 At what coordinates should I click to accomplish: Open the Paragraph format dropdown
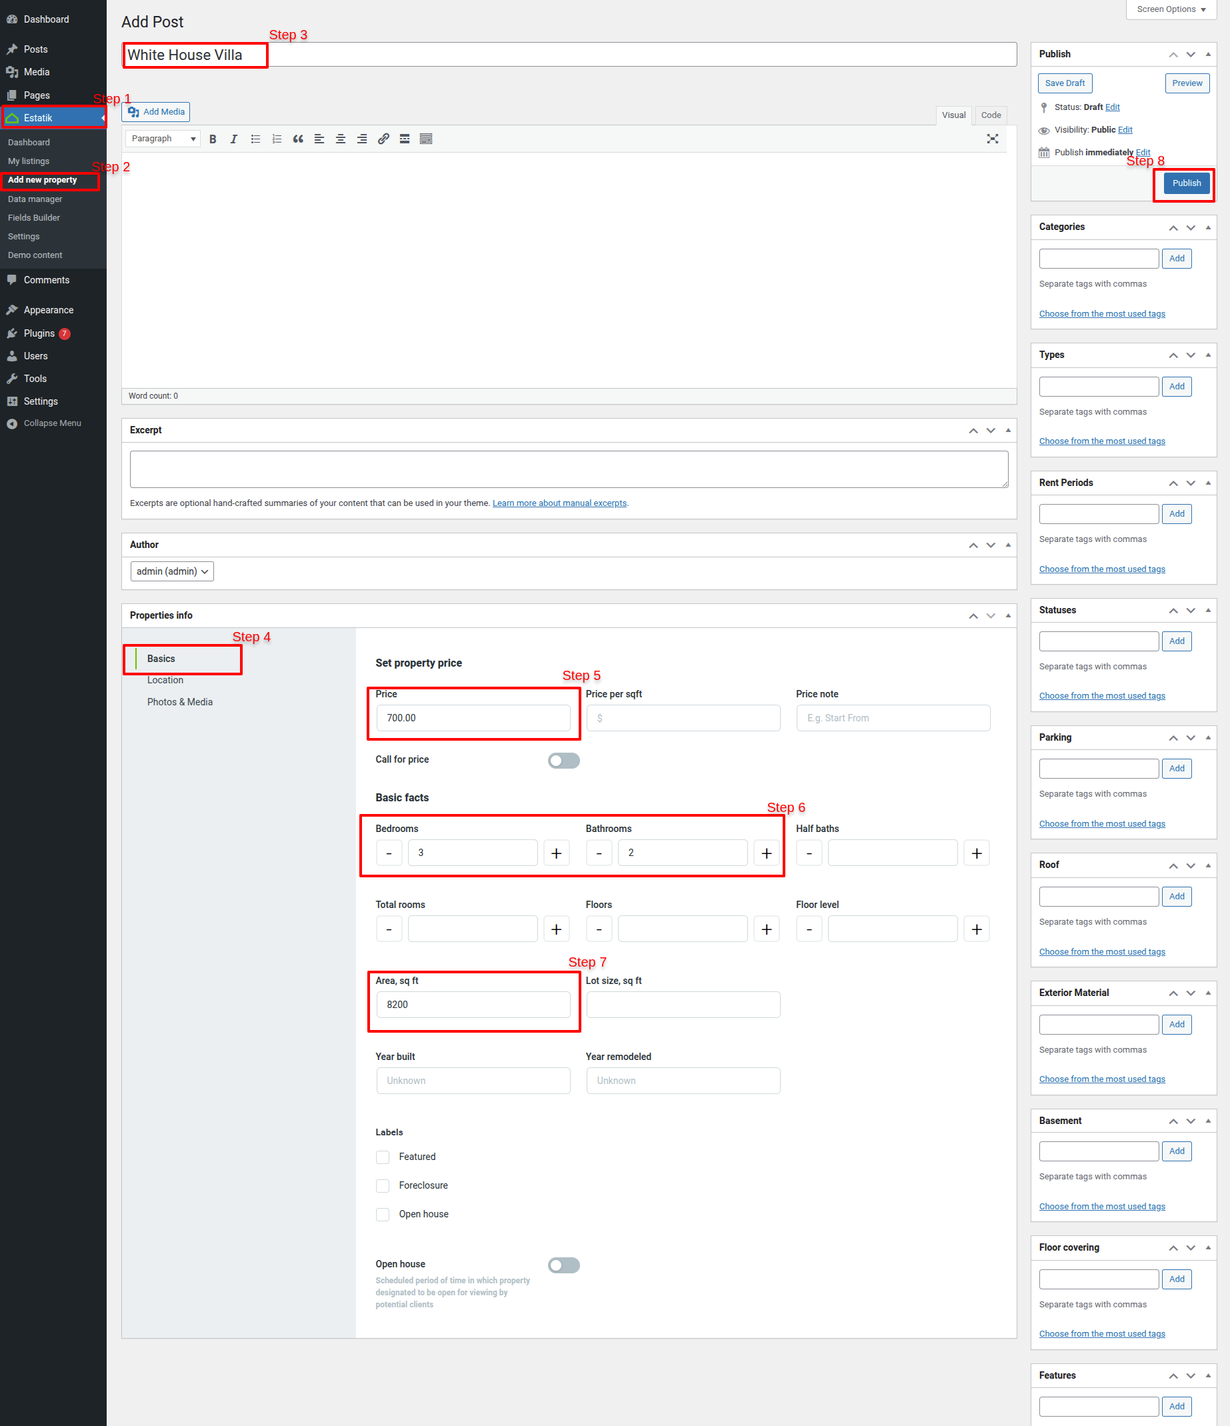pyautogui.click(x=163, y=139)
